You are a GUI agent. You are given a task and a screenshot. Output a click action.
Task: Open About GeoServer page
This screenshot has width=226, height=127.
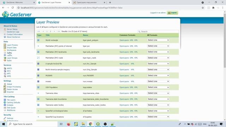[13, 37]
